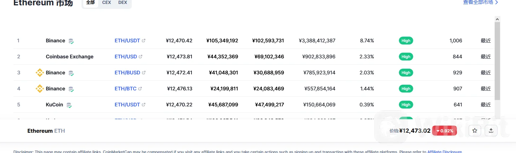Open the external link icon beside ETH/USD
Image resolution: width=516 pixels, height=153 pixels.
(141, 57)
